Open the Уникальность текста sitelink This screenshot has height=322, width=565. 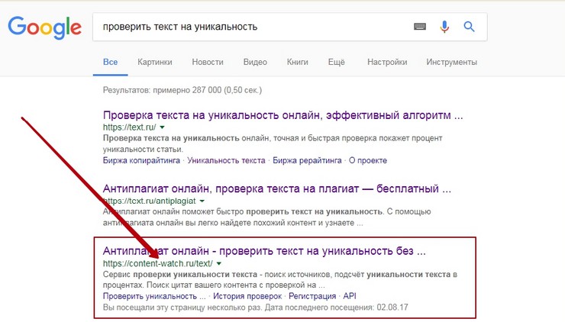[226, 160]
